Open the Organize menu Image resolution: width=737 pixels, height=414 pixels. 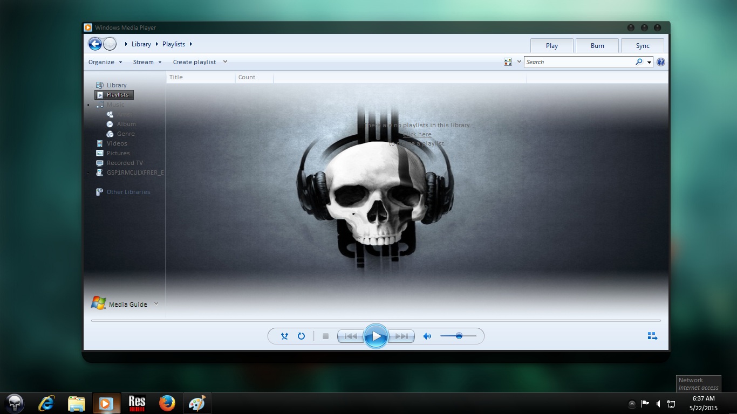click(x=105, y=62)
